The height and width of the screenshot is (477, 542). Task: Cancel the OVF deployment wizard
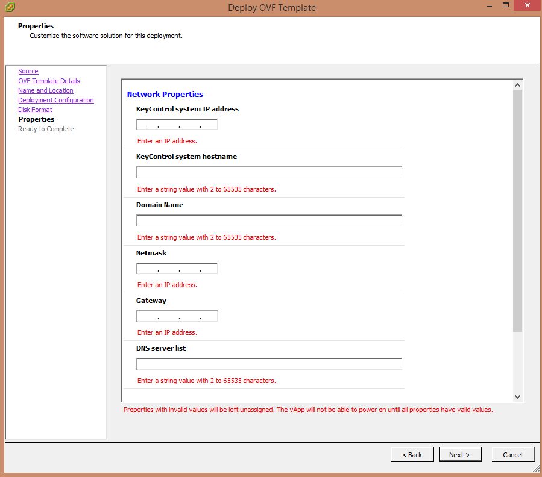pos(513,455)
